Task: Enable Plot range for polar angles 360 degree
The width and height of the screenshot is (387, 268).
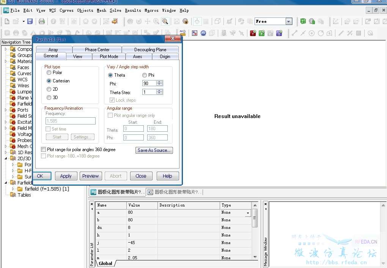Action: click(x=43, y=150)
